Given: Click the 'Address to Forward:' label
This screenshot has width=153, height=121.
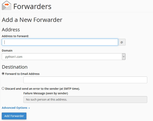Looking at the screenshot, I should pyautogui.click(x=15, y=36).
